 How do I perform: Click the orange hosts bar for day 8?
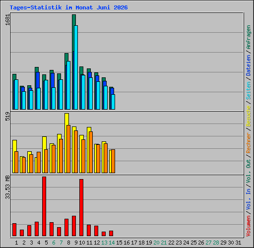pos(68,149)
